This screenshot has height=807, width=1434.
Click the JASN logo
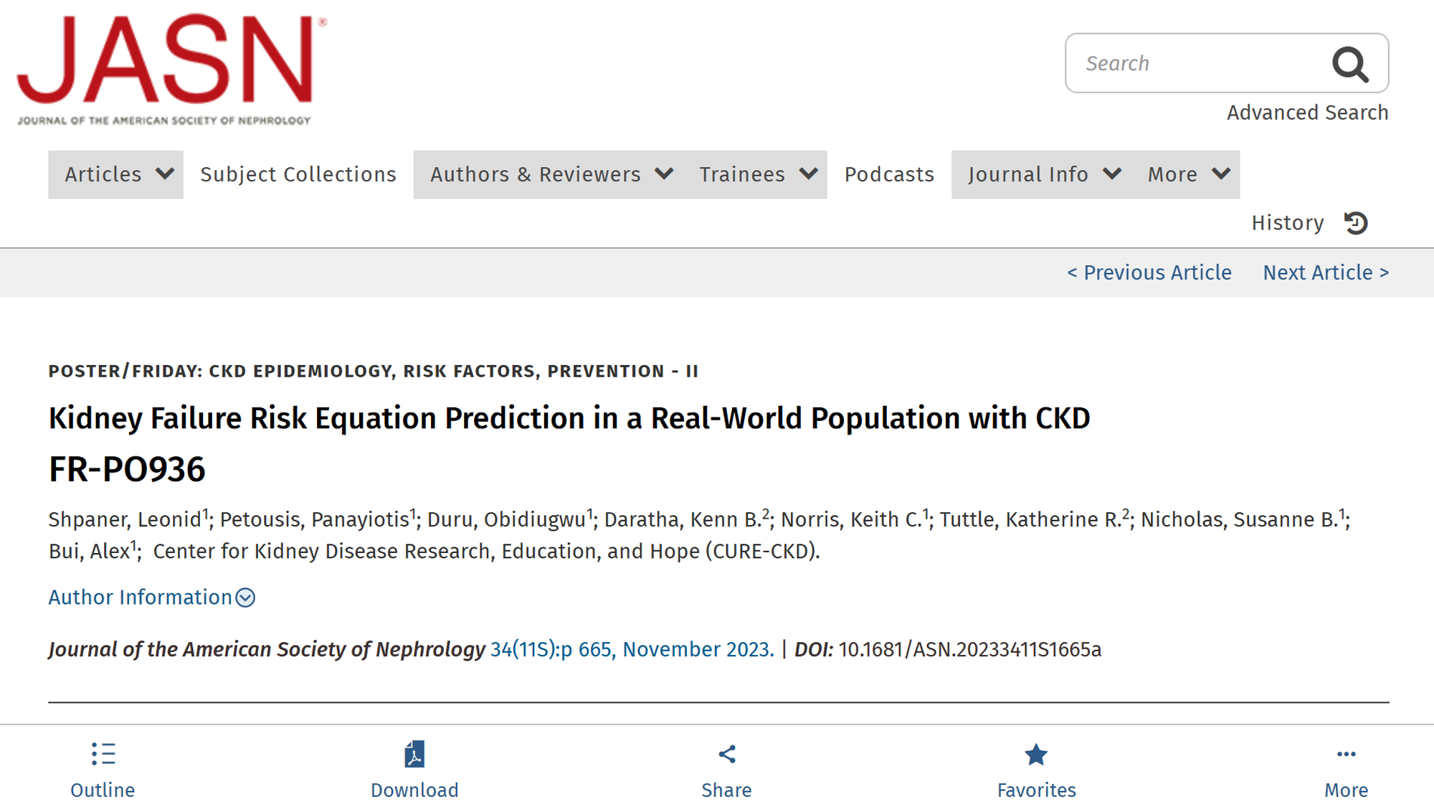(x=171, y=69)
